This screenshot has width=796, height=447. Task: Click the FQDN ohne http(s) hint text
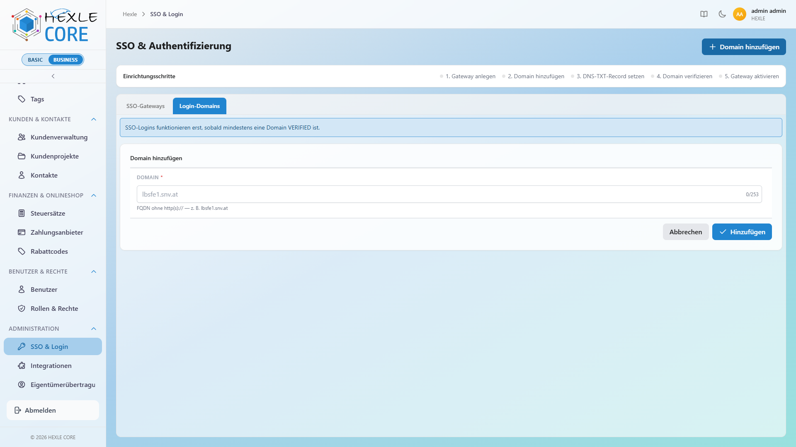tap(182, 208)
